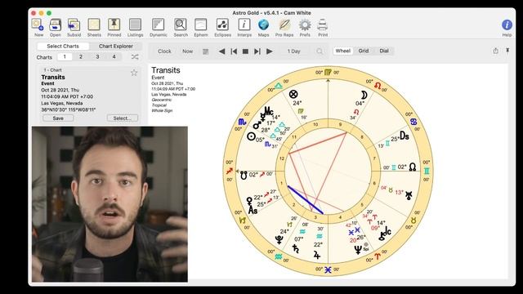Click the Neptune glyph at 20° Pisces
Viewport: 523px width, 294px height.
tap(358, 250)
